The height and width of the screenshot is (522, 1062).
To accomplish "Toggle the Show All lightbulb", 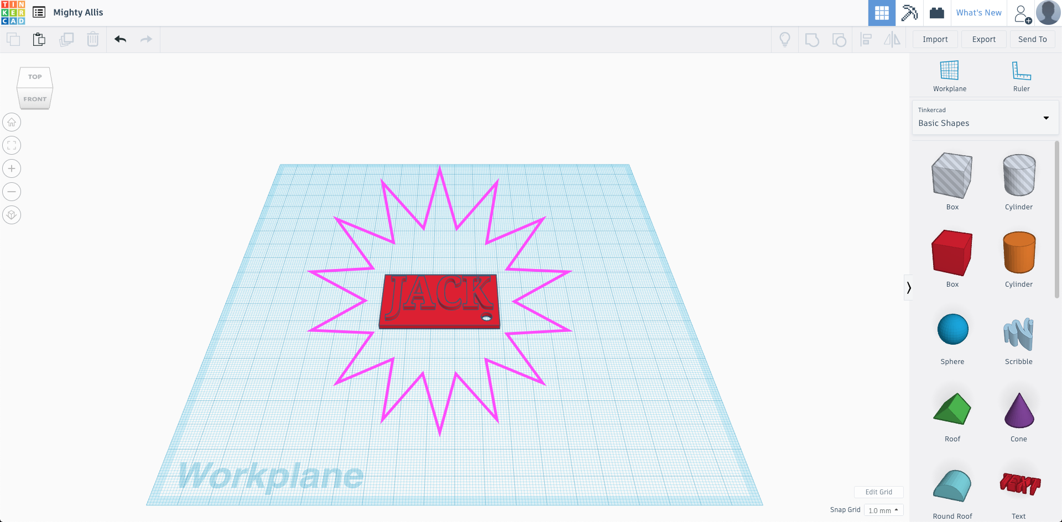I will coord(785,39).
